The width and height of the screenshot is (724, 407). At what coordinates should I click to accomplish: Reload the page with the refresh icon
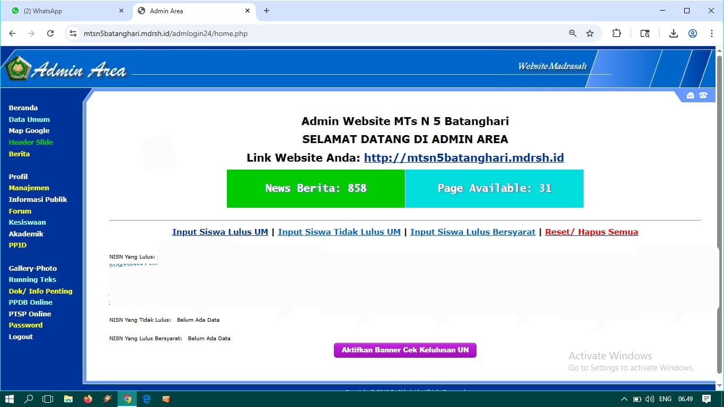click(50, 33)
